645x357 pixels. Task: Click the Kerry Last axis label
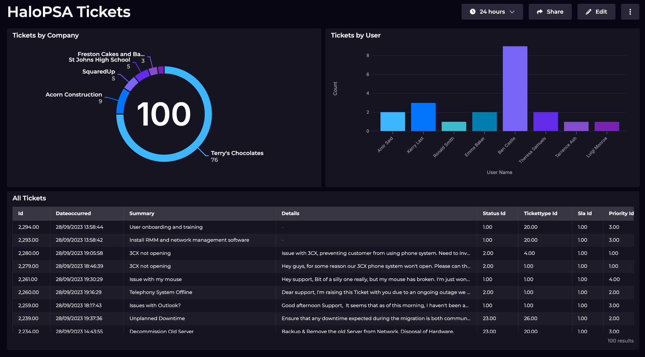coord(416,145)
